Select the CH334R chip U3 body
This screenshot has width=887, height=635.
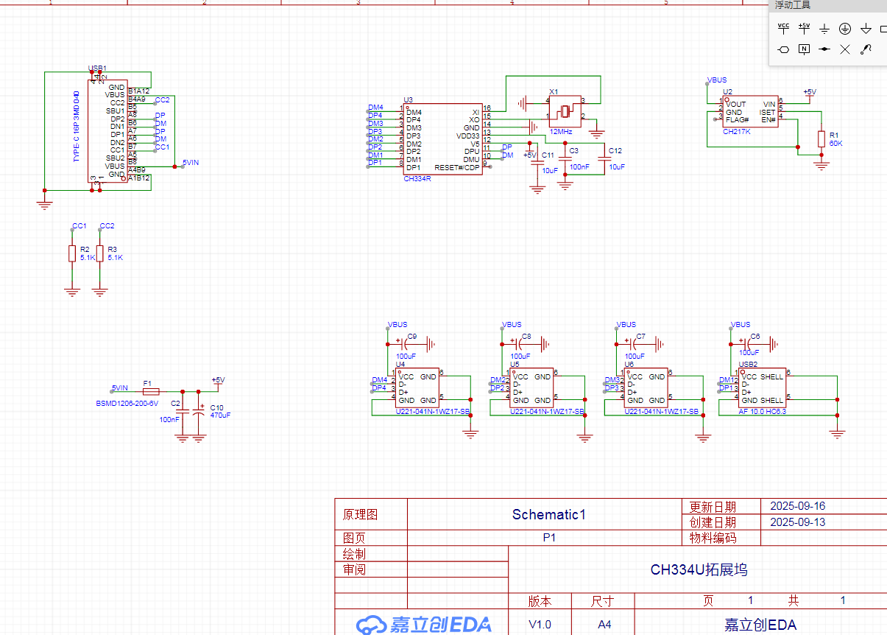point(442,139)
